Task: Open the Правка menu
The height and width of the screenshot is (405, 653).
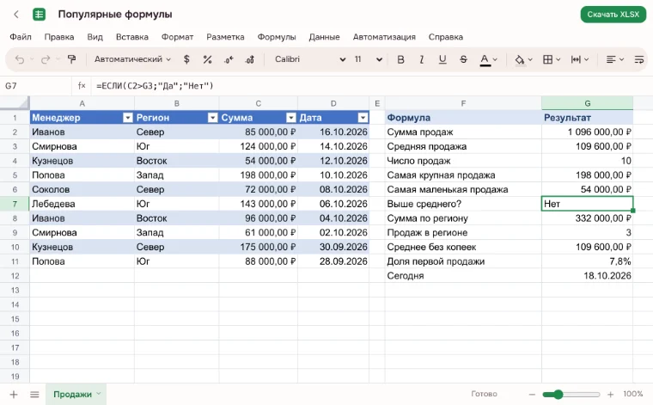Action: [x=59, y=37]
